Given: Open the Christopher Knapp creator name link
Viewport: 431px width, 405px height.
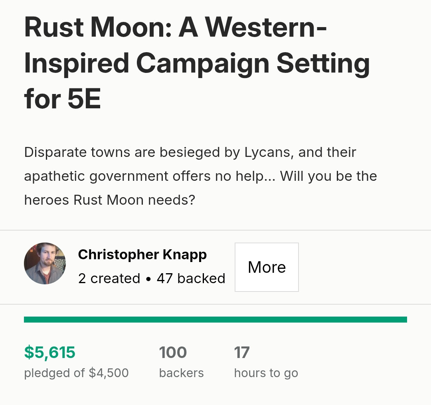Looking at the screenshot, I should tap(142, 255).
